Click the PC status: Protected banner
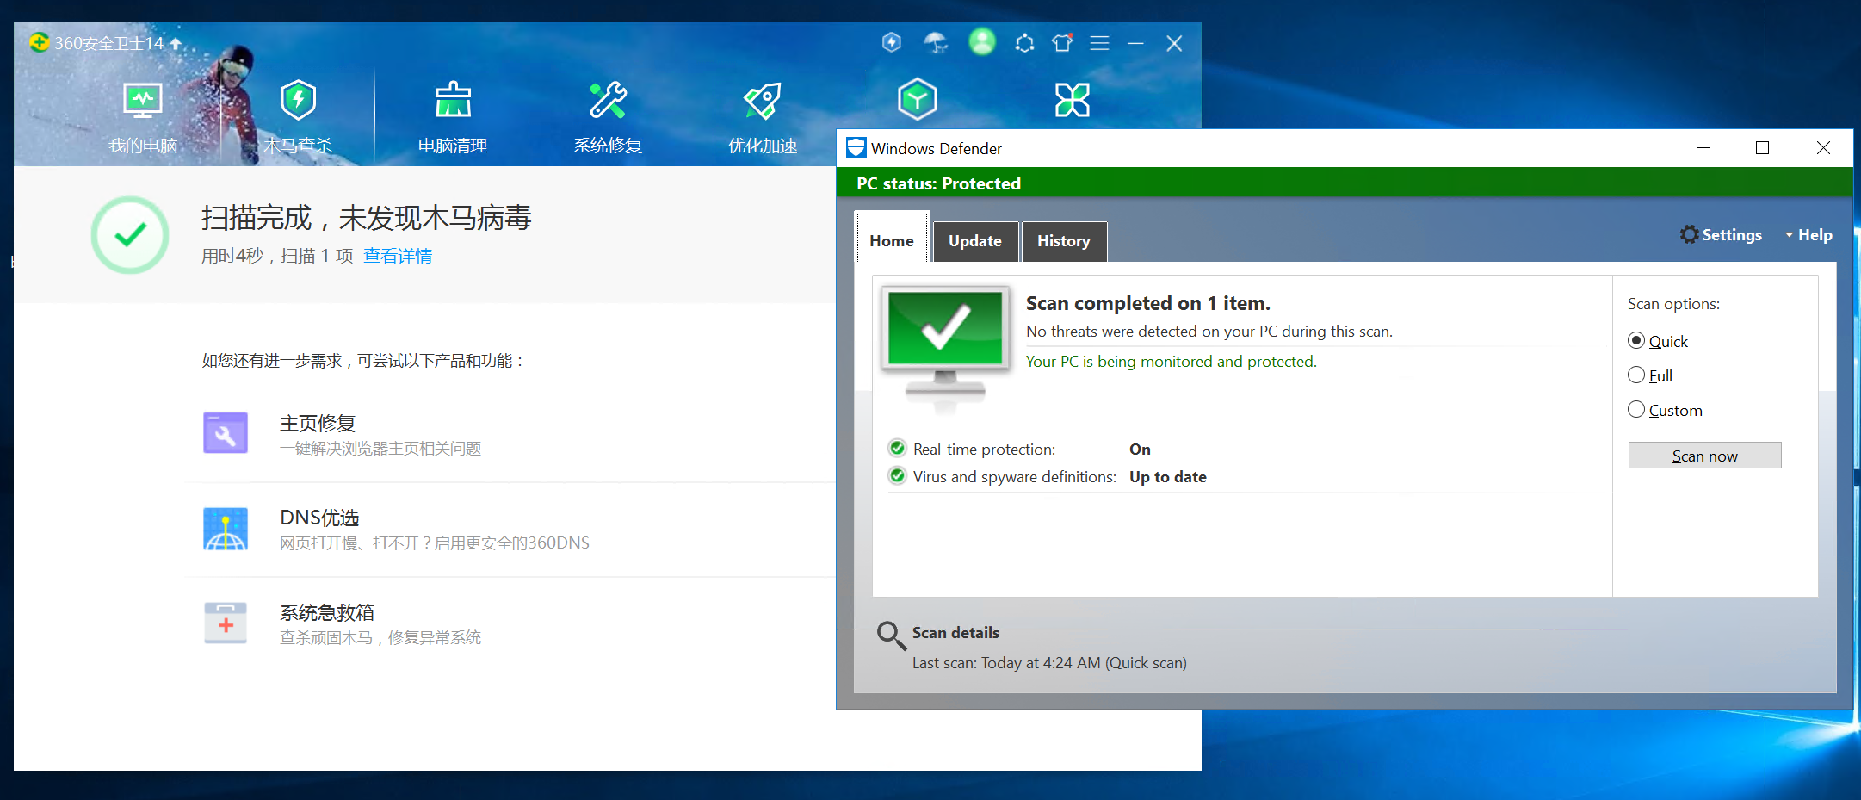 point(1344,183)
